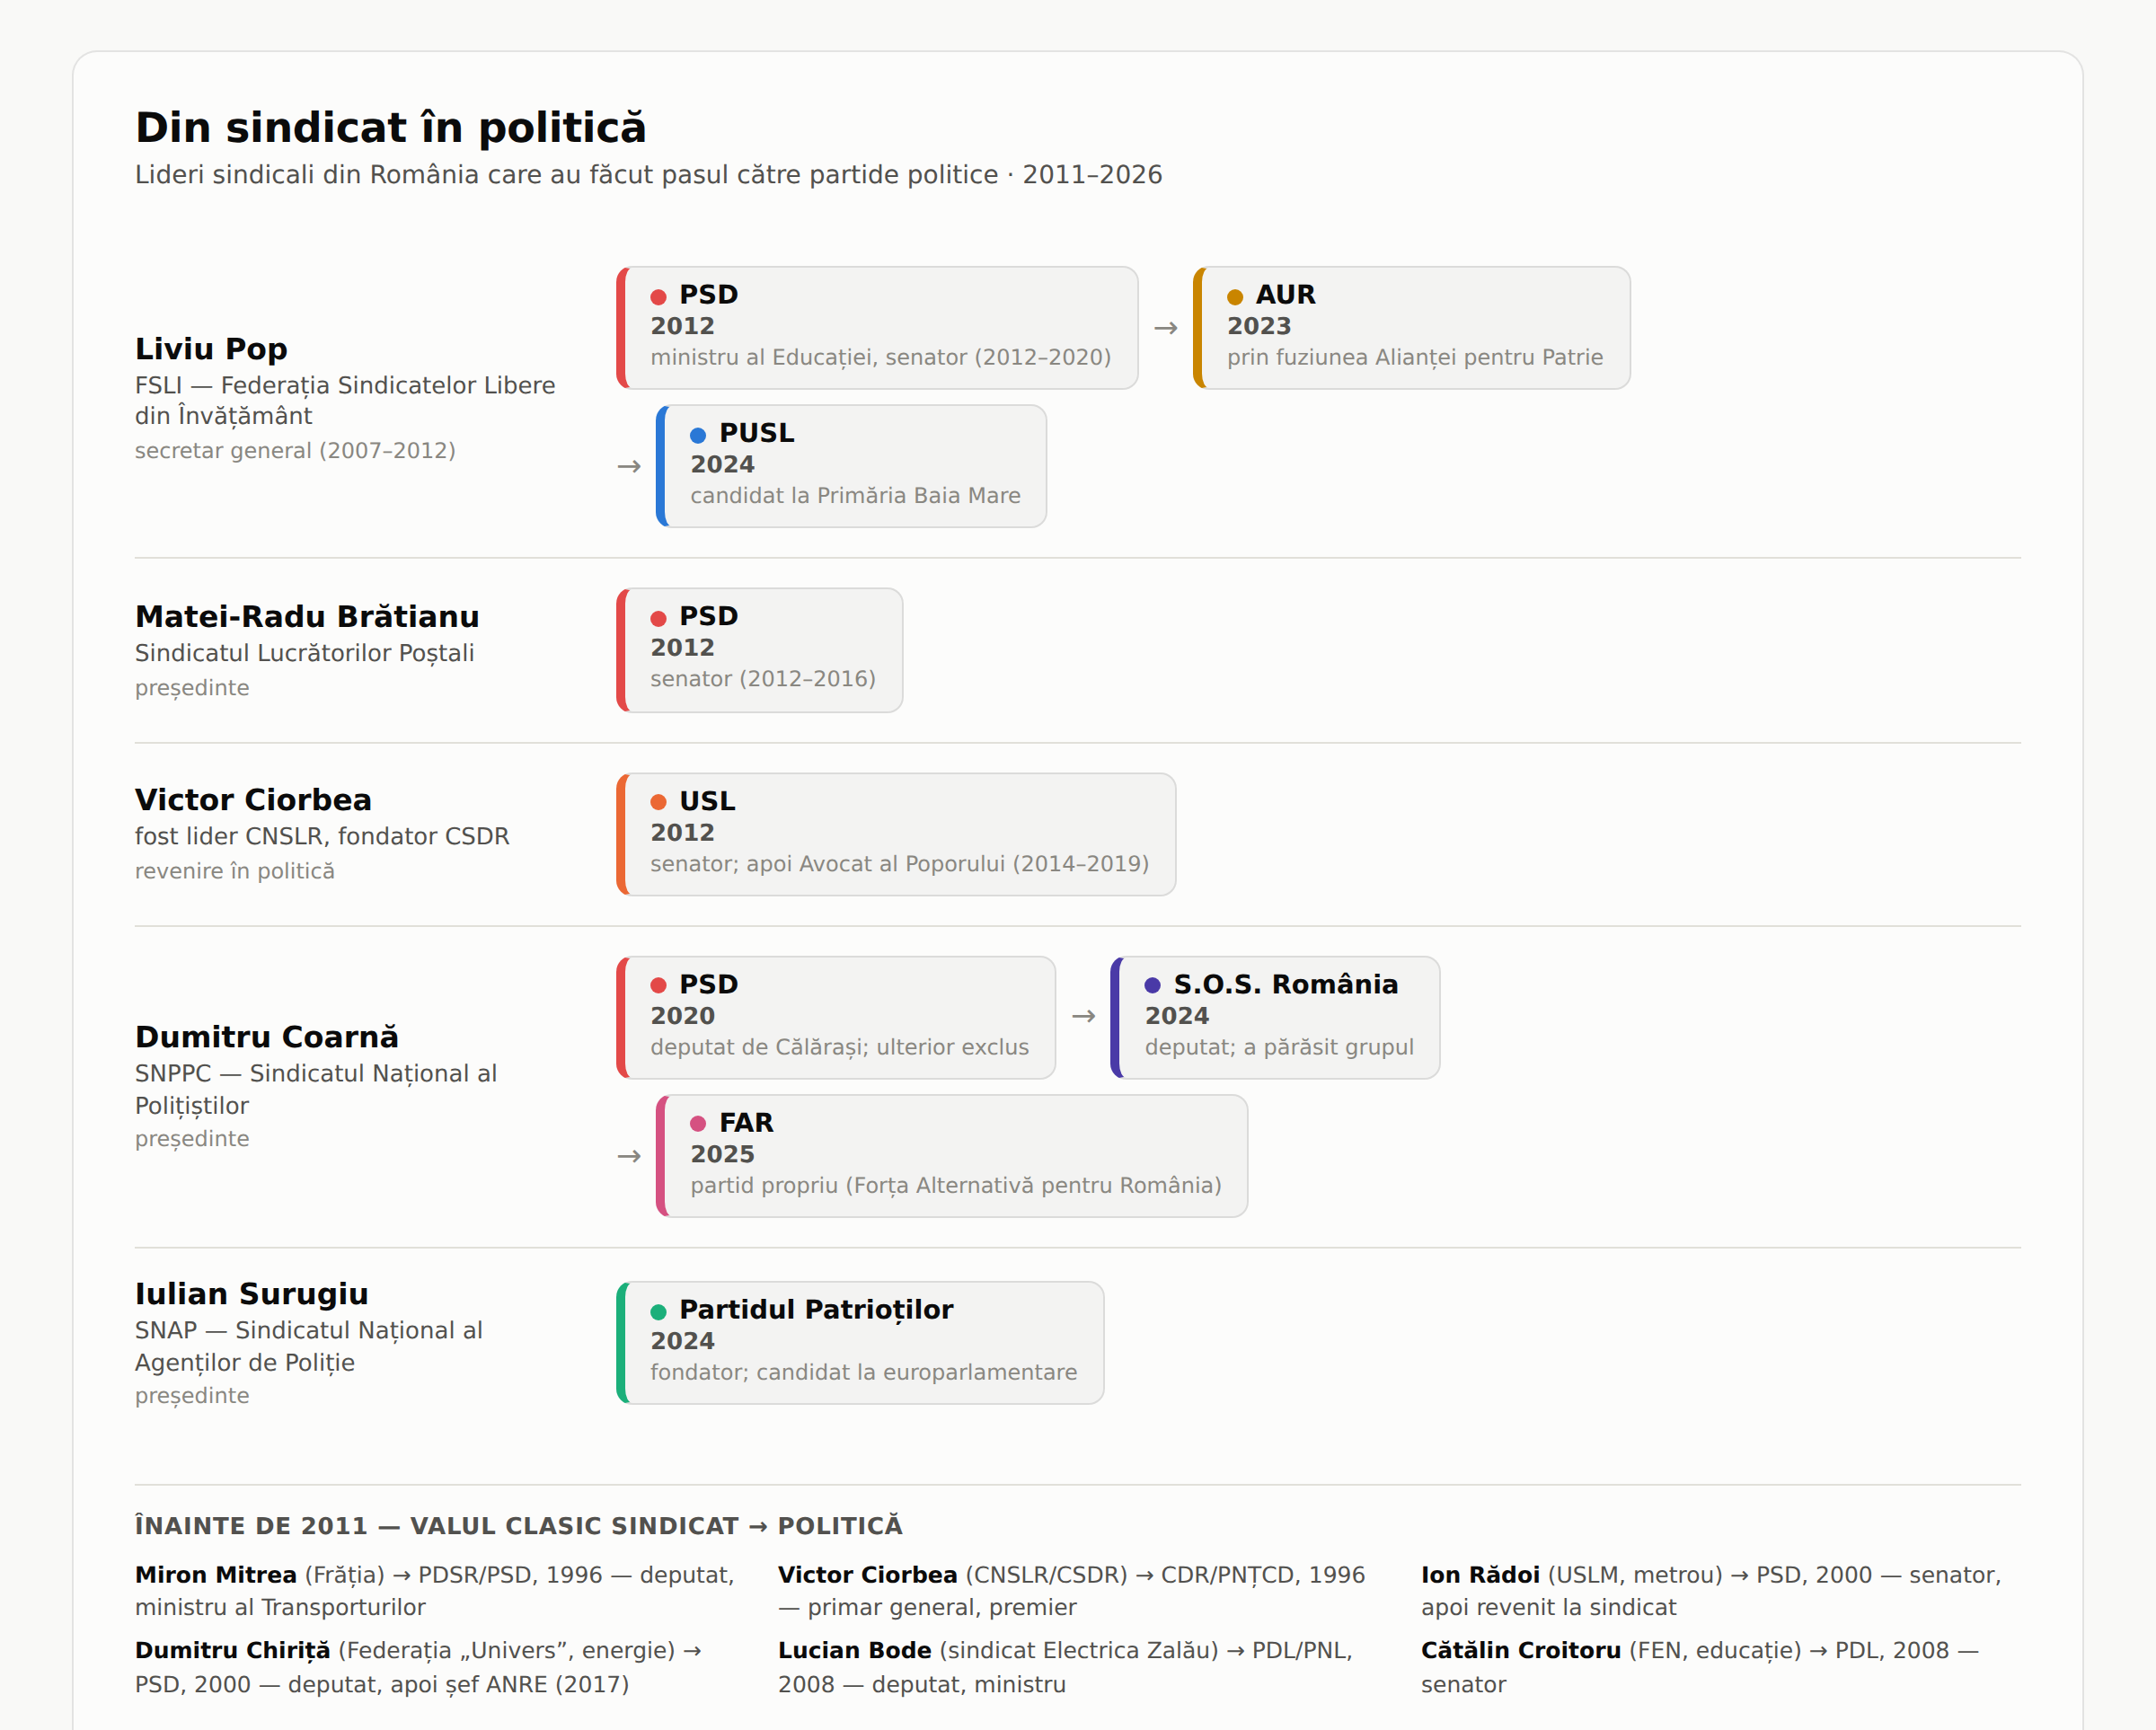Open the S.O.S. România 2024 card
The height and width of the screenshot is (1730, 2156).
coord(1275,1018)
